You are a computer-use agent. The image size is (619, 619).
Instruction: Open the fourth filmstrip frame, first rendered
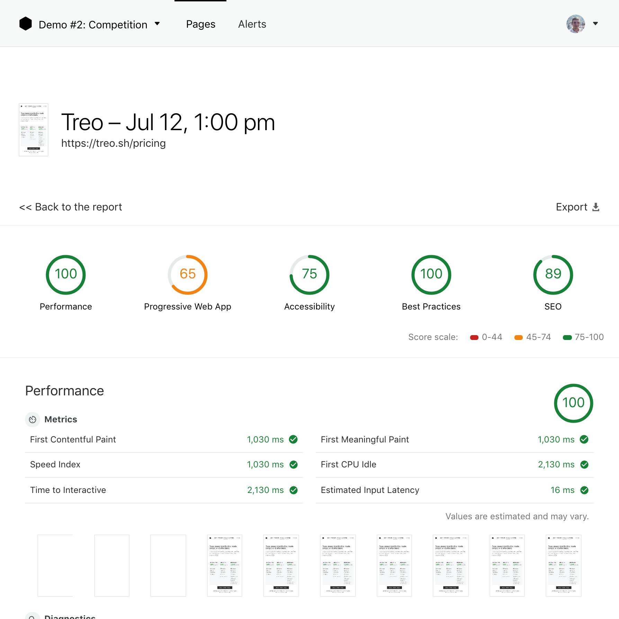(225, 566)
